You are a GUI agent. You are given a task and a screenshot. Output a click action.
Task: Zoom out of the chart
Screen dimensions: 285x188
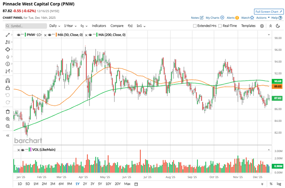(x=8, y=126)
